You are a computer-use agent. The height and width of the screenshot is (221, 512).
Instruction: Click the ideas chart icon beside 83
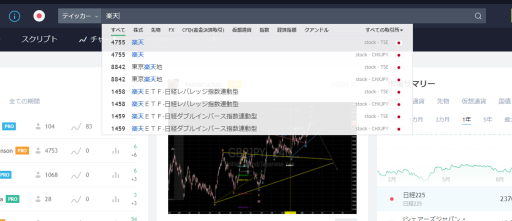(76, 126)
